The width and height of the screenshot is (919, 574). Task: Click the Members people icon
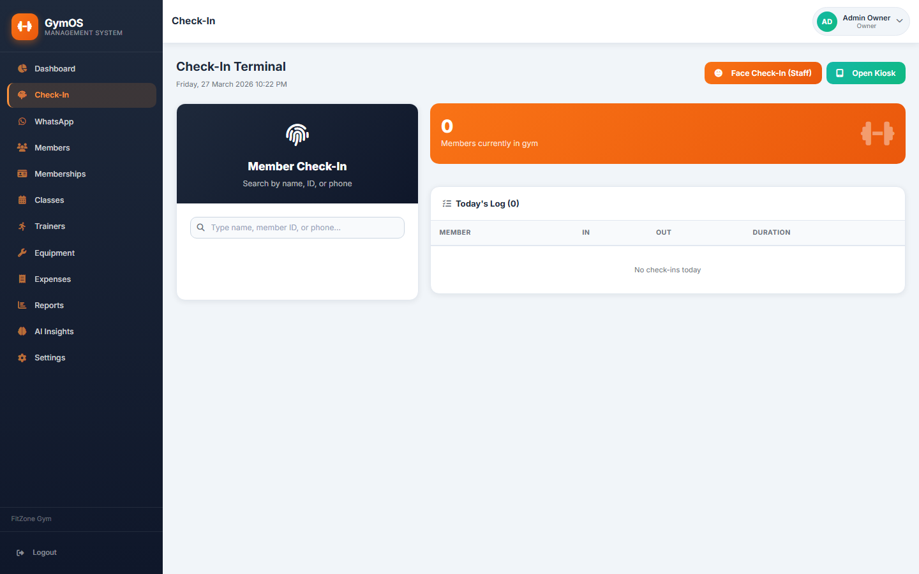[x=22, y=147]
